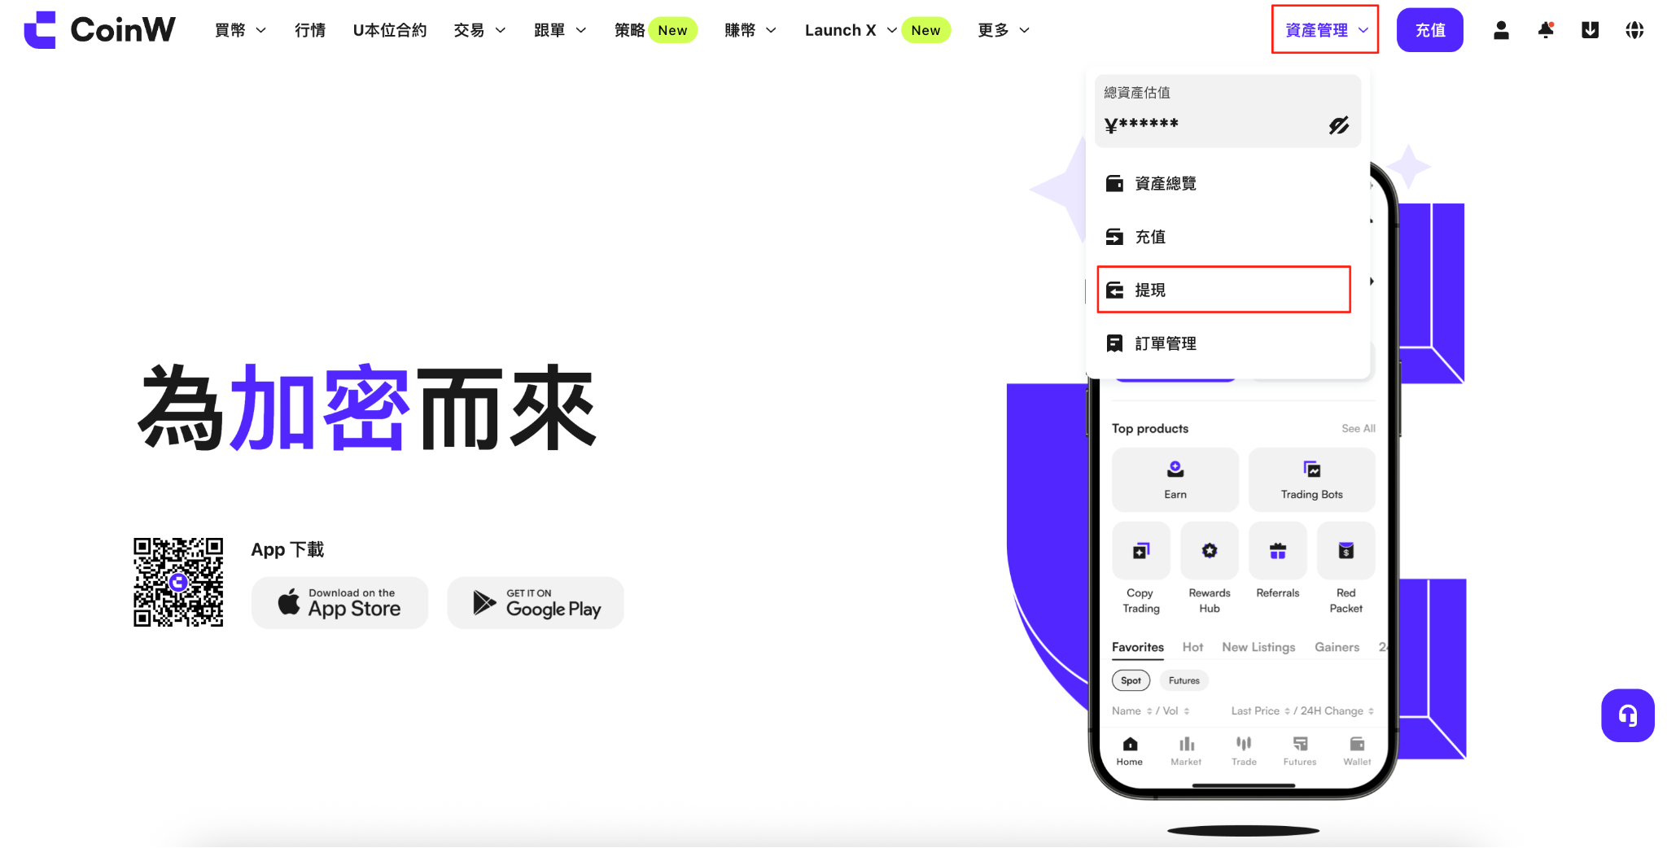Image resolution: width=1667 pixels, height=848 pixels.
Task: Select the Futures pill in phone mockup
Action: coord(1184,680)
